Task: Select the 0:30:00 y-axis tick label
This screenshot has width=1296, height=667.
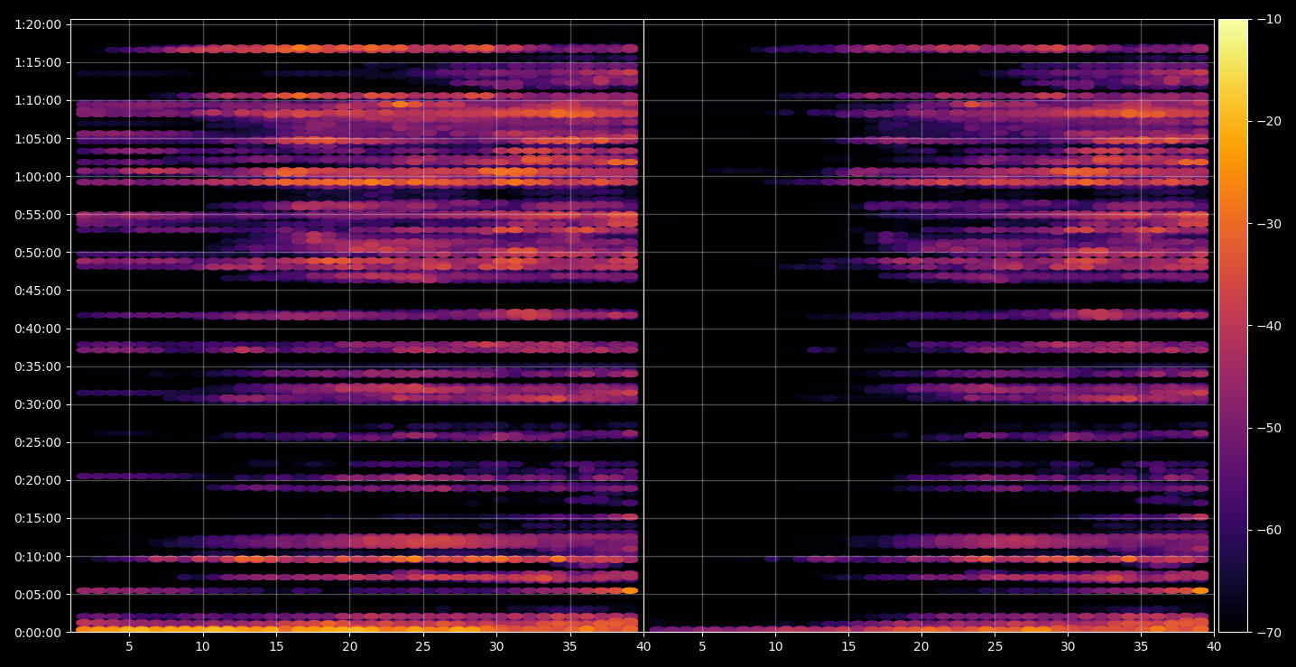Action: click(x=38, y=404)
